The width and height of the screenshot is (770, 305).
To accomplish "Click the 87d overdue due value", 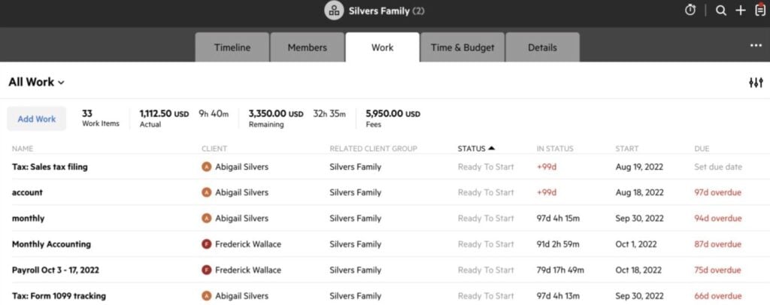I will (x=717, y=244).
